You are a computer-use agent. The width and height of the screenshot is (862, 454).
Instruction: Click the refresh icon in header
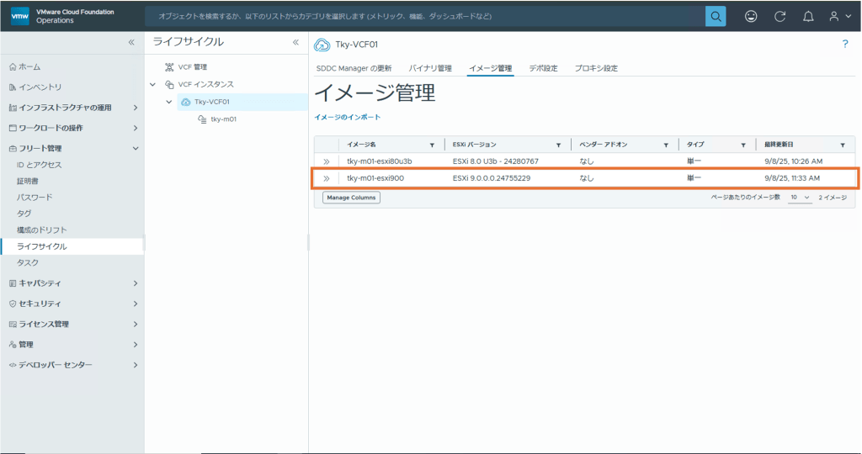[x=780, y=17]
